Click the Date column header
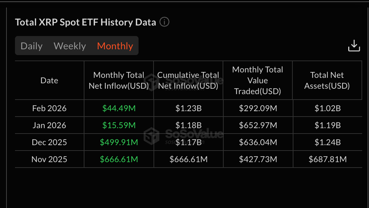This screenshot has width=369, height=208. 49,80
